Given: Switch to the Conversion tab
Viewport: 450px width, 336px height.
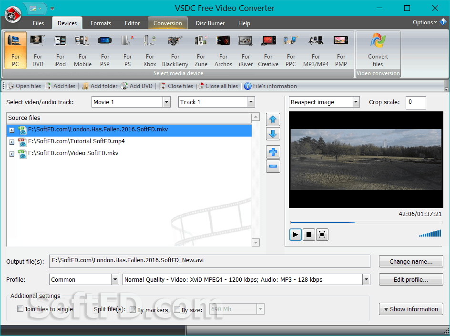Looking at the screenshot, I should click(x=168, y=23).
